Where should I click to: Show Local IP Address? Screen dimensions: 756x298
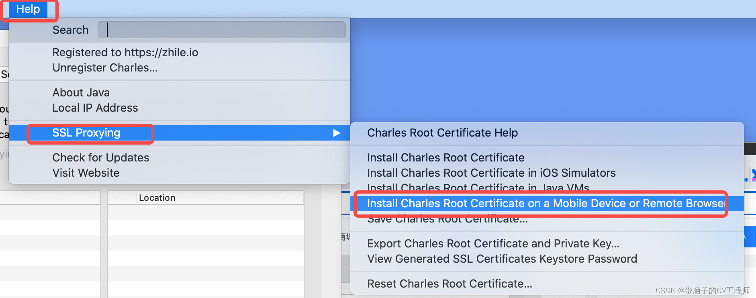[x=95, y=108]
